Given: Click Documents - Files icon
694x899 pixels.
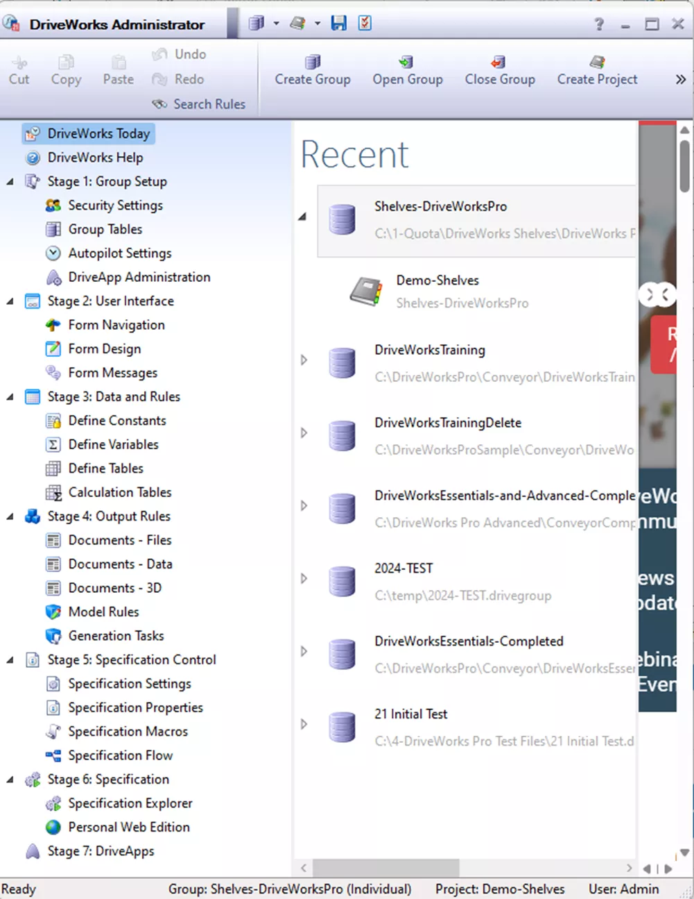Looking at the screenshot, I should tap(53, 540).
